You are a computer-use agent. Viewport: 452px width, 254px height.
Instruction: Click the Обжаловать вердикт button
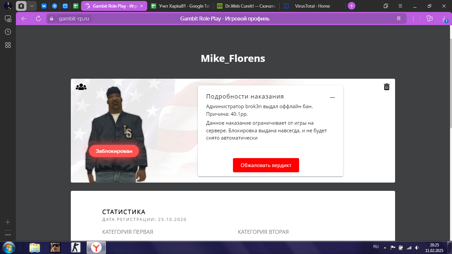[266, 165]
